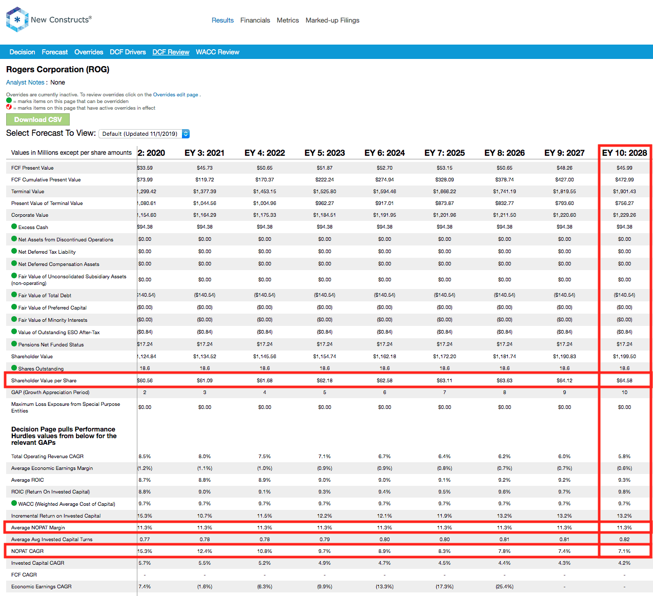Click the FCF Present Value row label
Screen dimensions: 653x596
coord(32,168)
